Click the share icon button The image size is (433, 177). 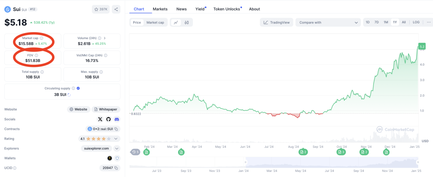point(116,9)
